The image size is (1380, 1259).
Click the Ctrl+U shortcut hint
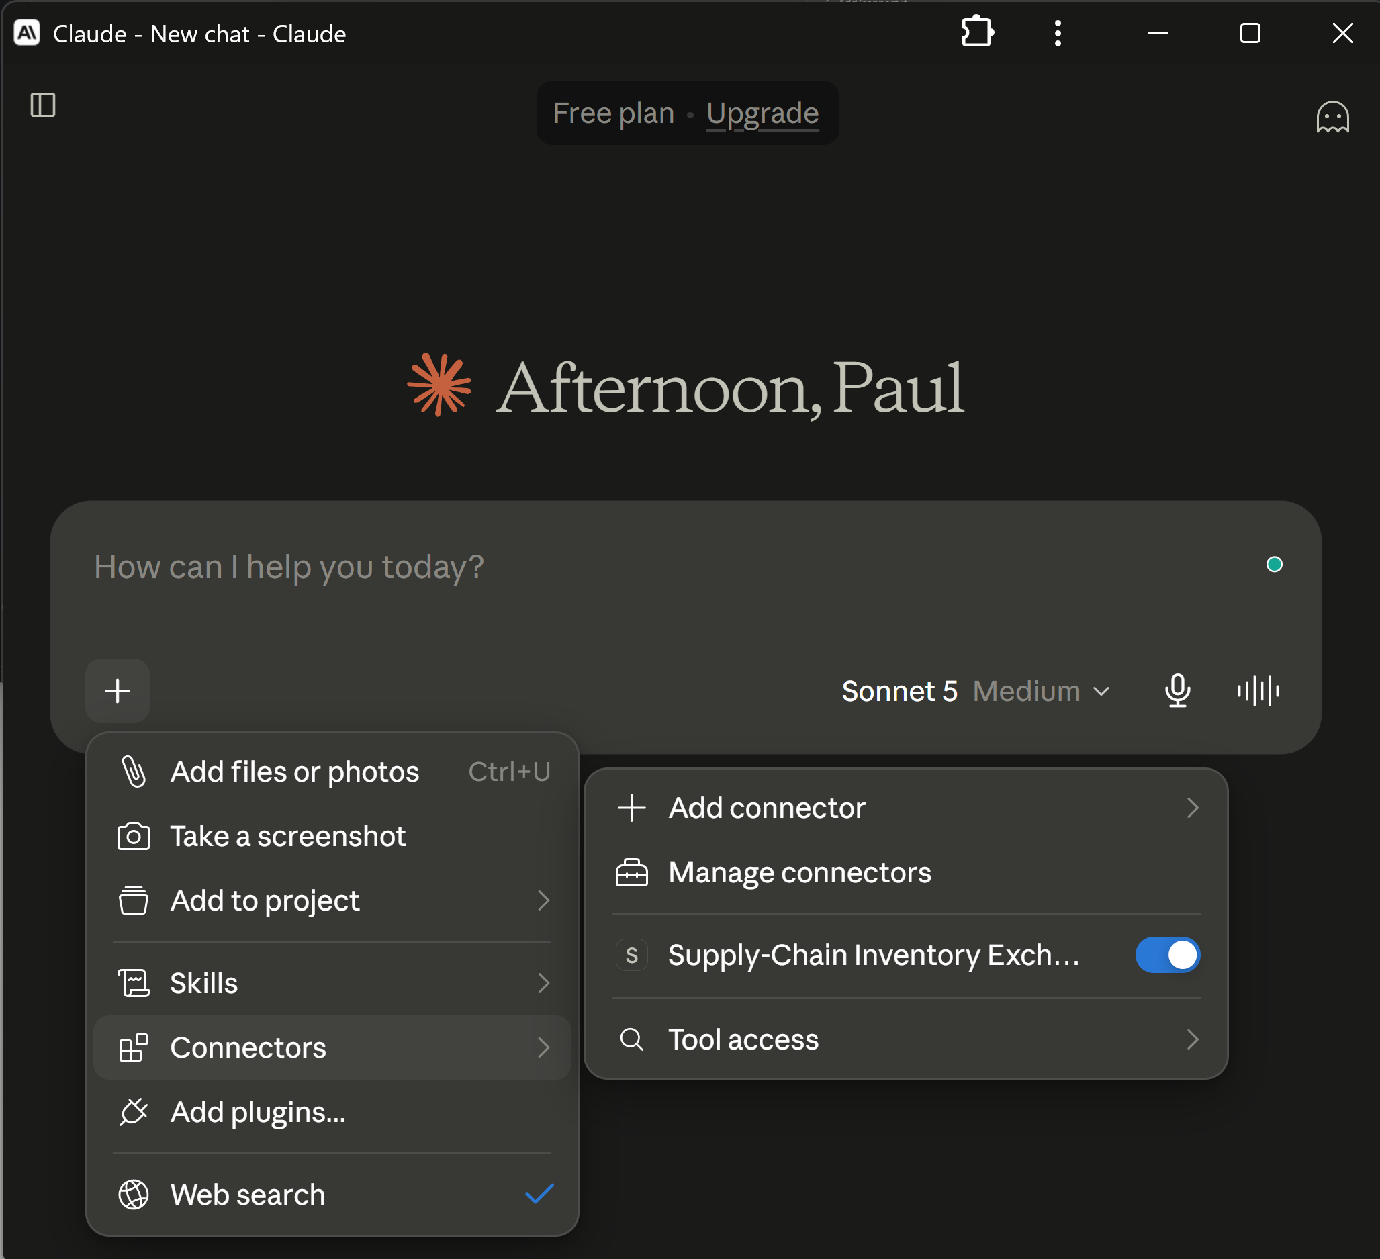[509, 772]
